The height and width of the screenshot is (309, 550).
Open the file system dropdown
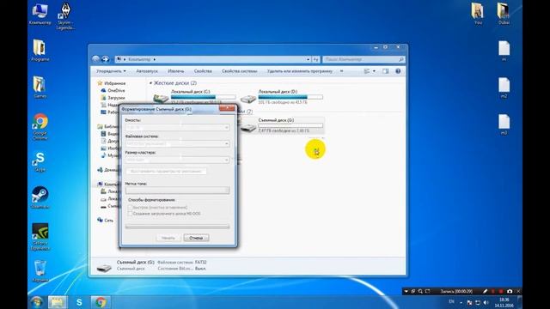pos(178,143)
